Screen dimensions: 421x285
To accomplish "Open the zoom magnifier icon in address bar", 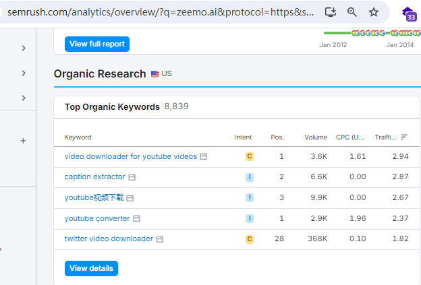I will 352,12.
